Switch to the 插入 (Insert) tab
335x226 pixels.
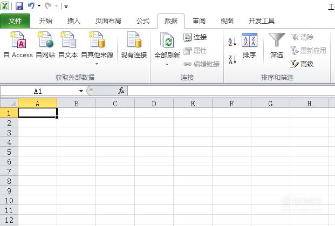(74, 20)
